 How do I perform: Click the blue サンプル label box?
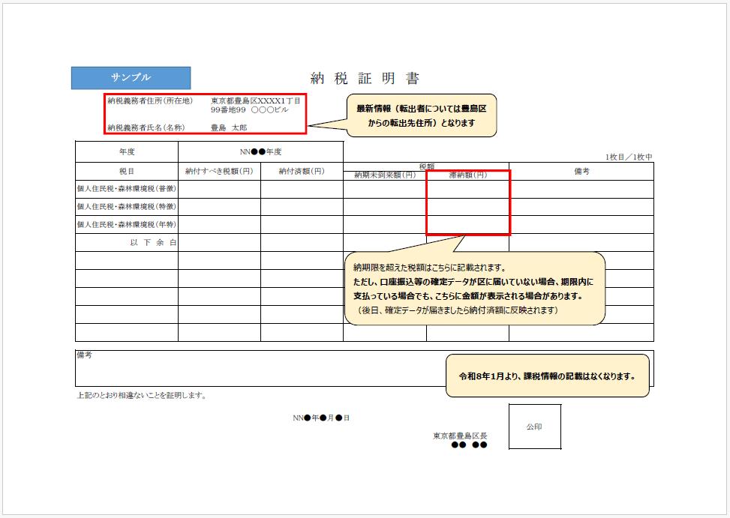131,78
